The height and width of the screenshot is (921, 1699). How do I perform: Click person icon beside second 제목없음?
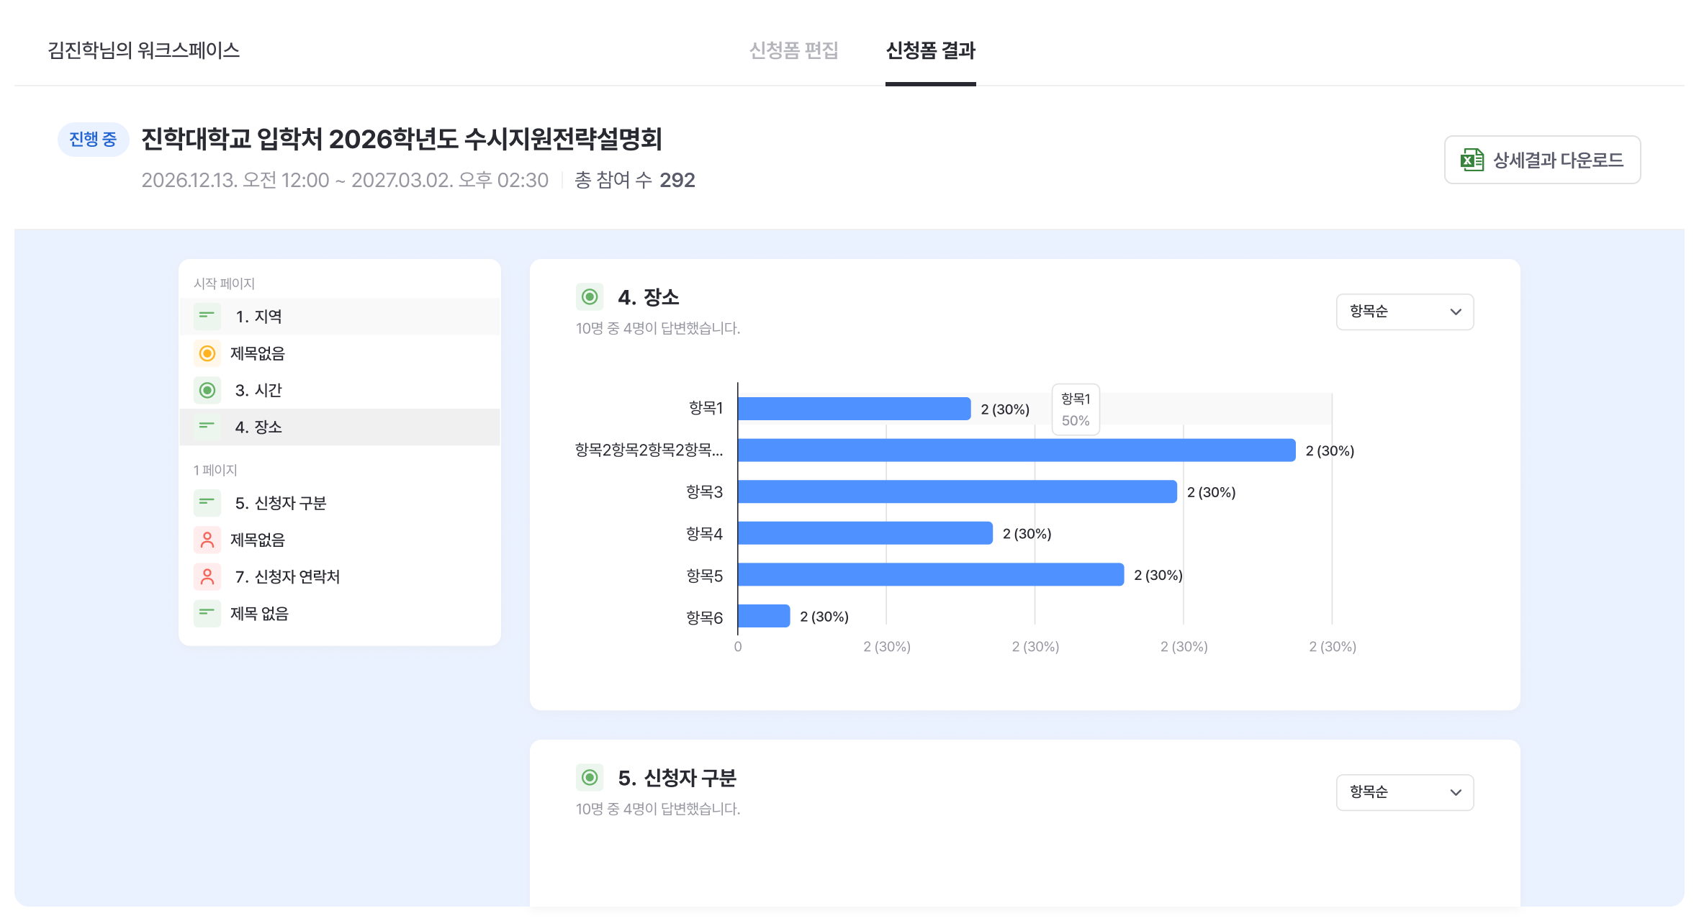tap(207, 540)
